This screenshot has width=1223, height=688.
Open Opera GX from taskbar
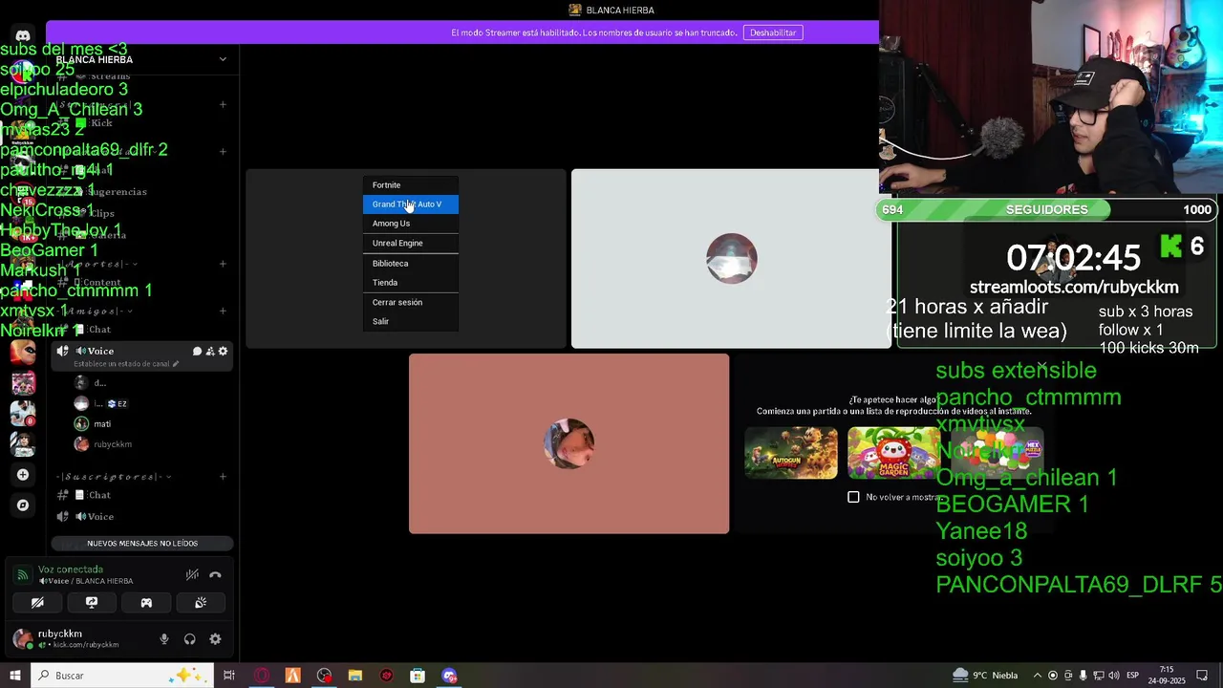261,676
